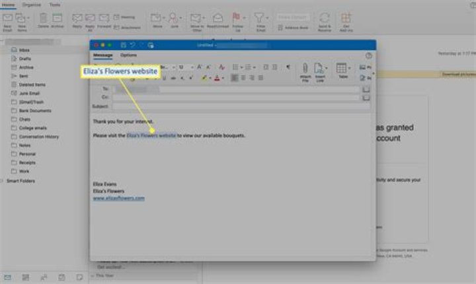Click Read/Unread envelope icon in ribbon
The height and width of the screenshot is (284, 476).
[x=218, y=18]
